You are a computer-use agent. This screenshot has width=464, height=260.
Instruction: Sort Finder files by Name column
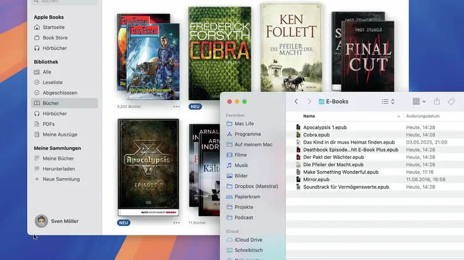click(x=309, y=116)
